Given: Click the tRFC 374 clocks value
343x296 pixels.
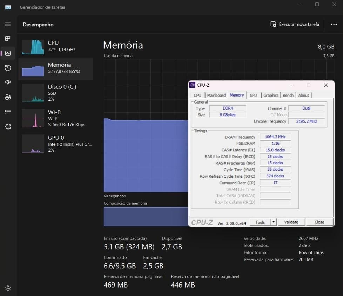Looking at the screenshot, I should [275, 176].
